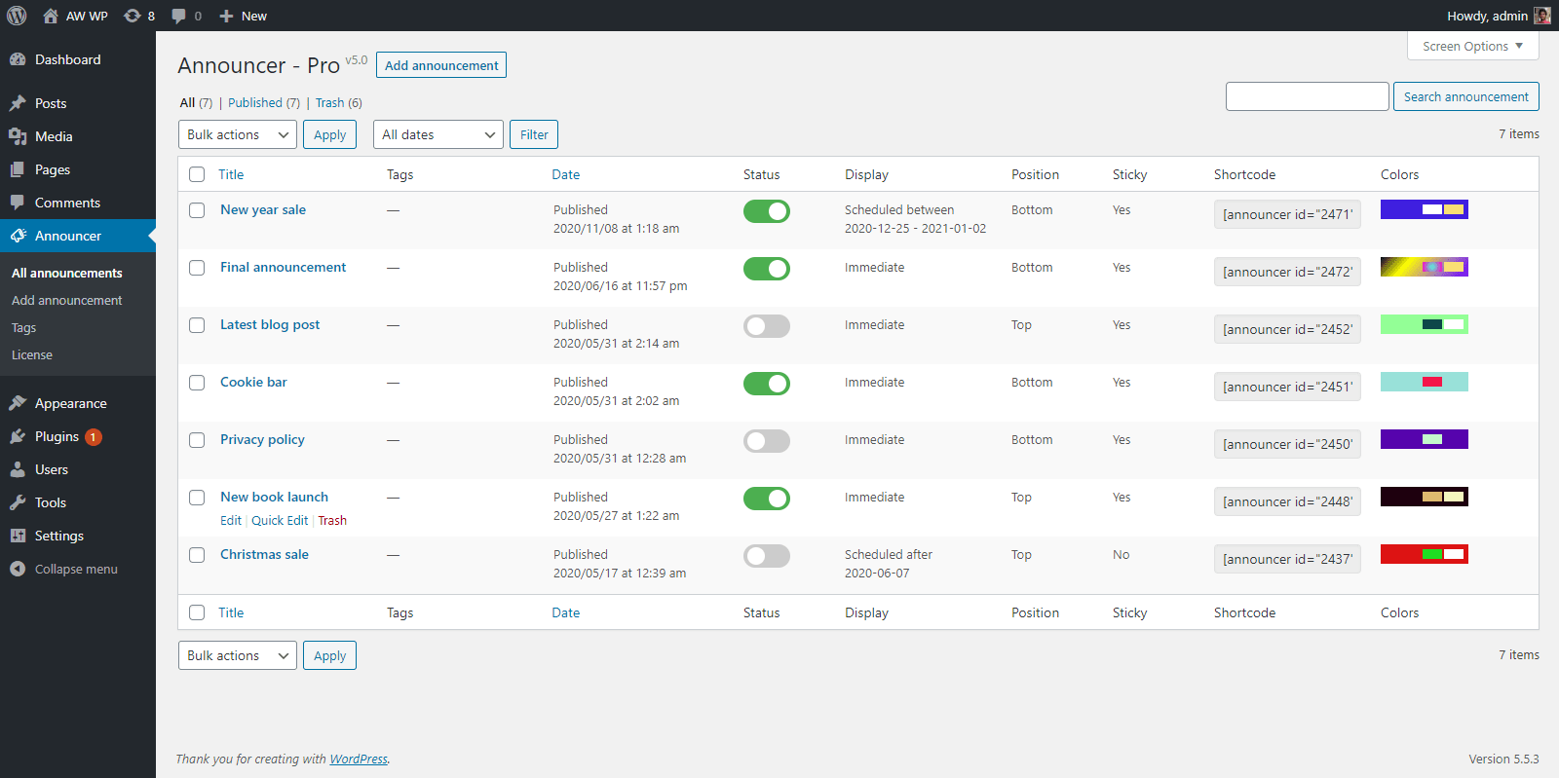Click the WordPress logo icon

coord(17,16)
